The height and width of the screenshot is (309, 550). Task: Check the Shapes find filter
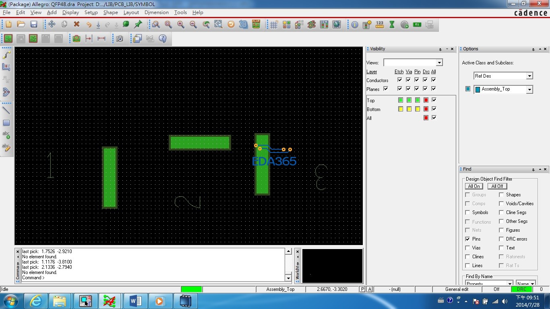(501, 195)
